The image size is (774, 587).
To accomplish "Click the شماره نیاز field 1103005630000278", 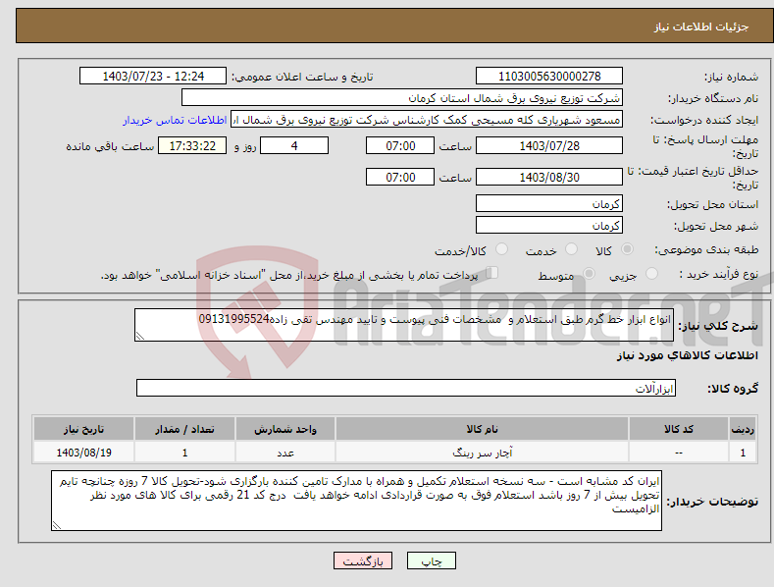I will pyautogui.click(x=549, y=77).
